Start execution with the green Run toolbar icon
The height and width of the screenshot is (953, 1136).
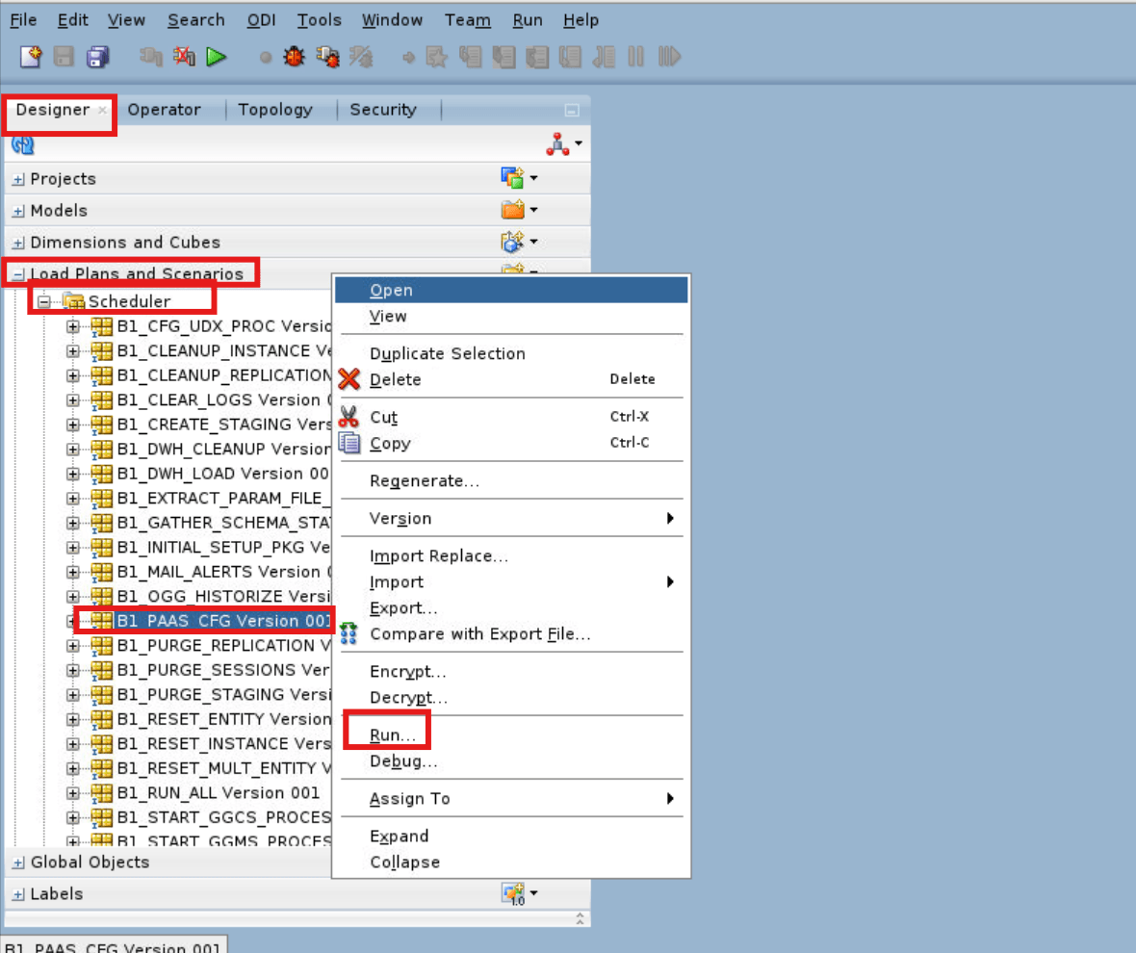[x=216, y=57]
